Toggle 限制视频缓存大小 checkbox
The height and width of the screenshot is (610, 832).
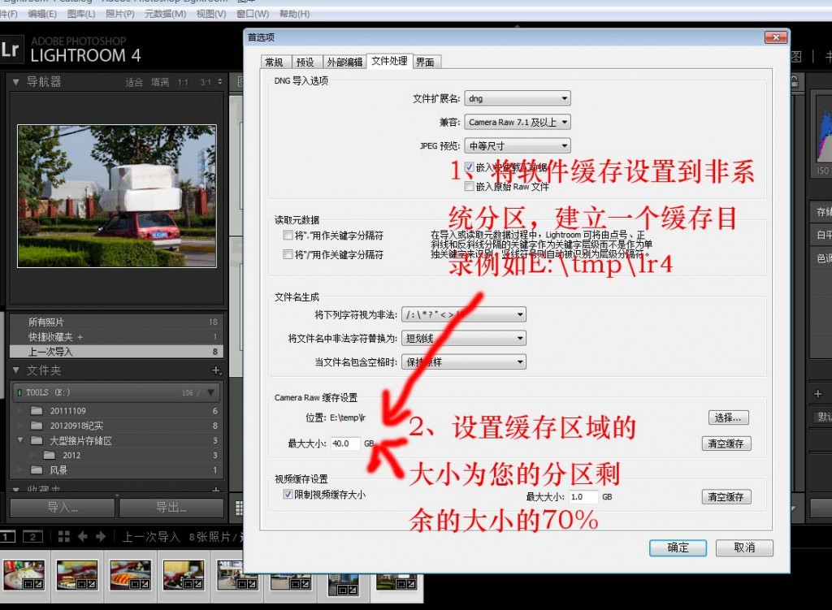click(288, 495)
